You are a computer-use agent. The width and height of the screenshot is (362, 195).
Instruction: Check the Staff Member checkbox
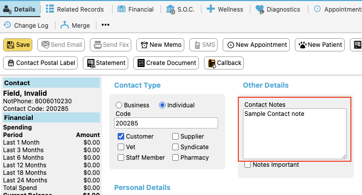(x=121, y=157)
